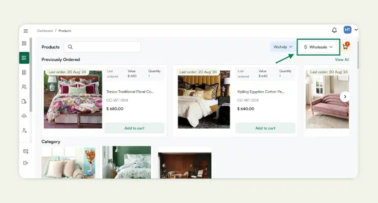Expand the Wizhelp dropdown

click(283, 47)
